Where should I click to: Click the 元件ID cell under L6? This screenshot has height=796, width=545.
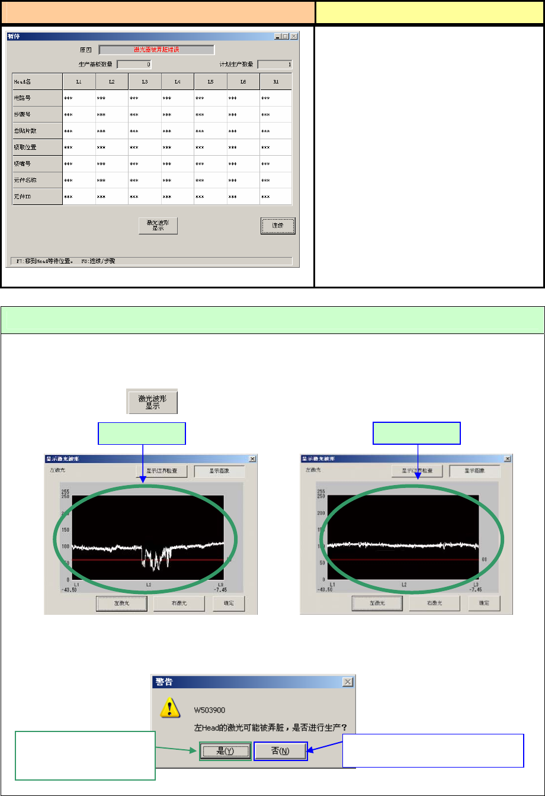coord(243,196)
